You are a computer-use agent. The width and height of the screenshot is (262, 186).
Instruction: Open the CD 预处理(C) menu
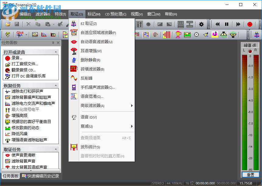click(116, 14)
